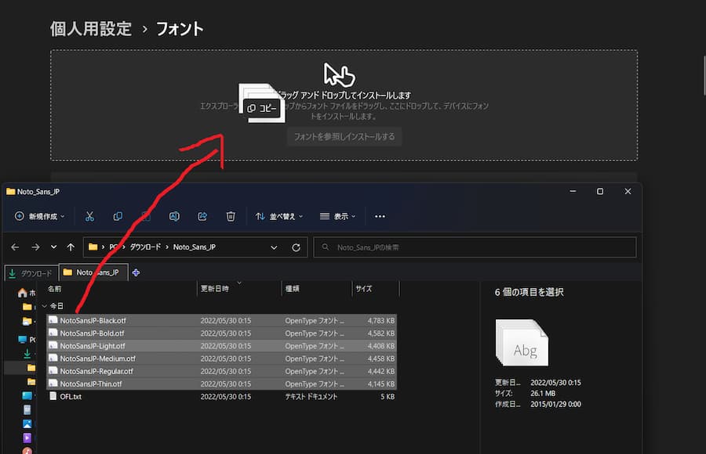The width and height of the screenshot is (706, 454).
Task: Navigate up to the parent folder
Action: [x=70, y=247]
